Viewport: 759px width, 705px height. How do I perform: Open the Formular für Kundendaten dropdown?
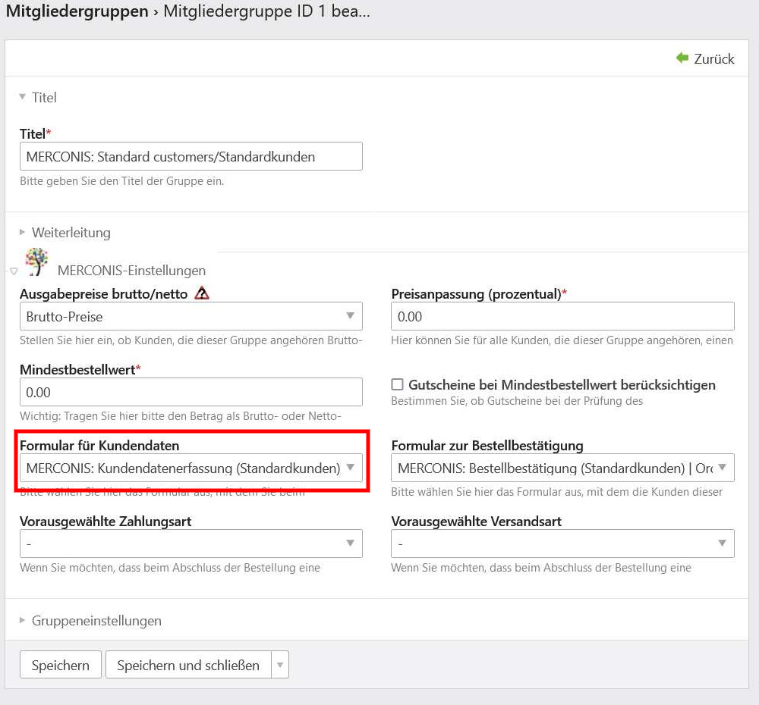click(191, 468)
